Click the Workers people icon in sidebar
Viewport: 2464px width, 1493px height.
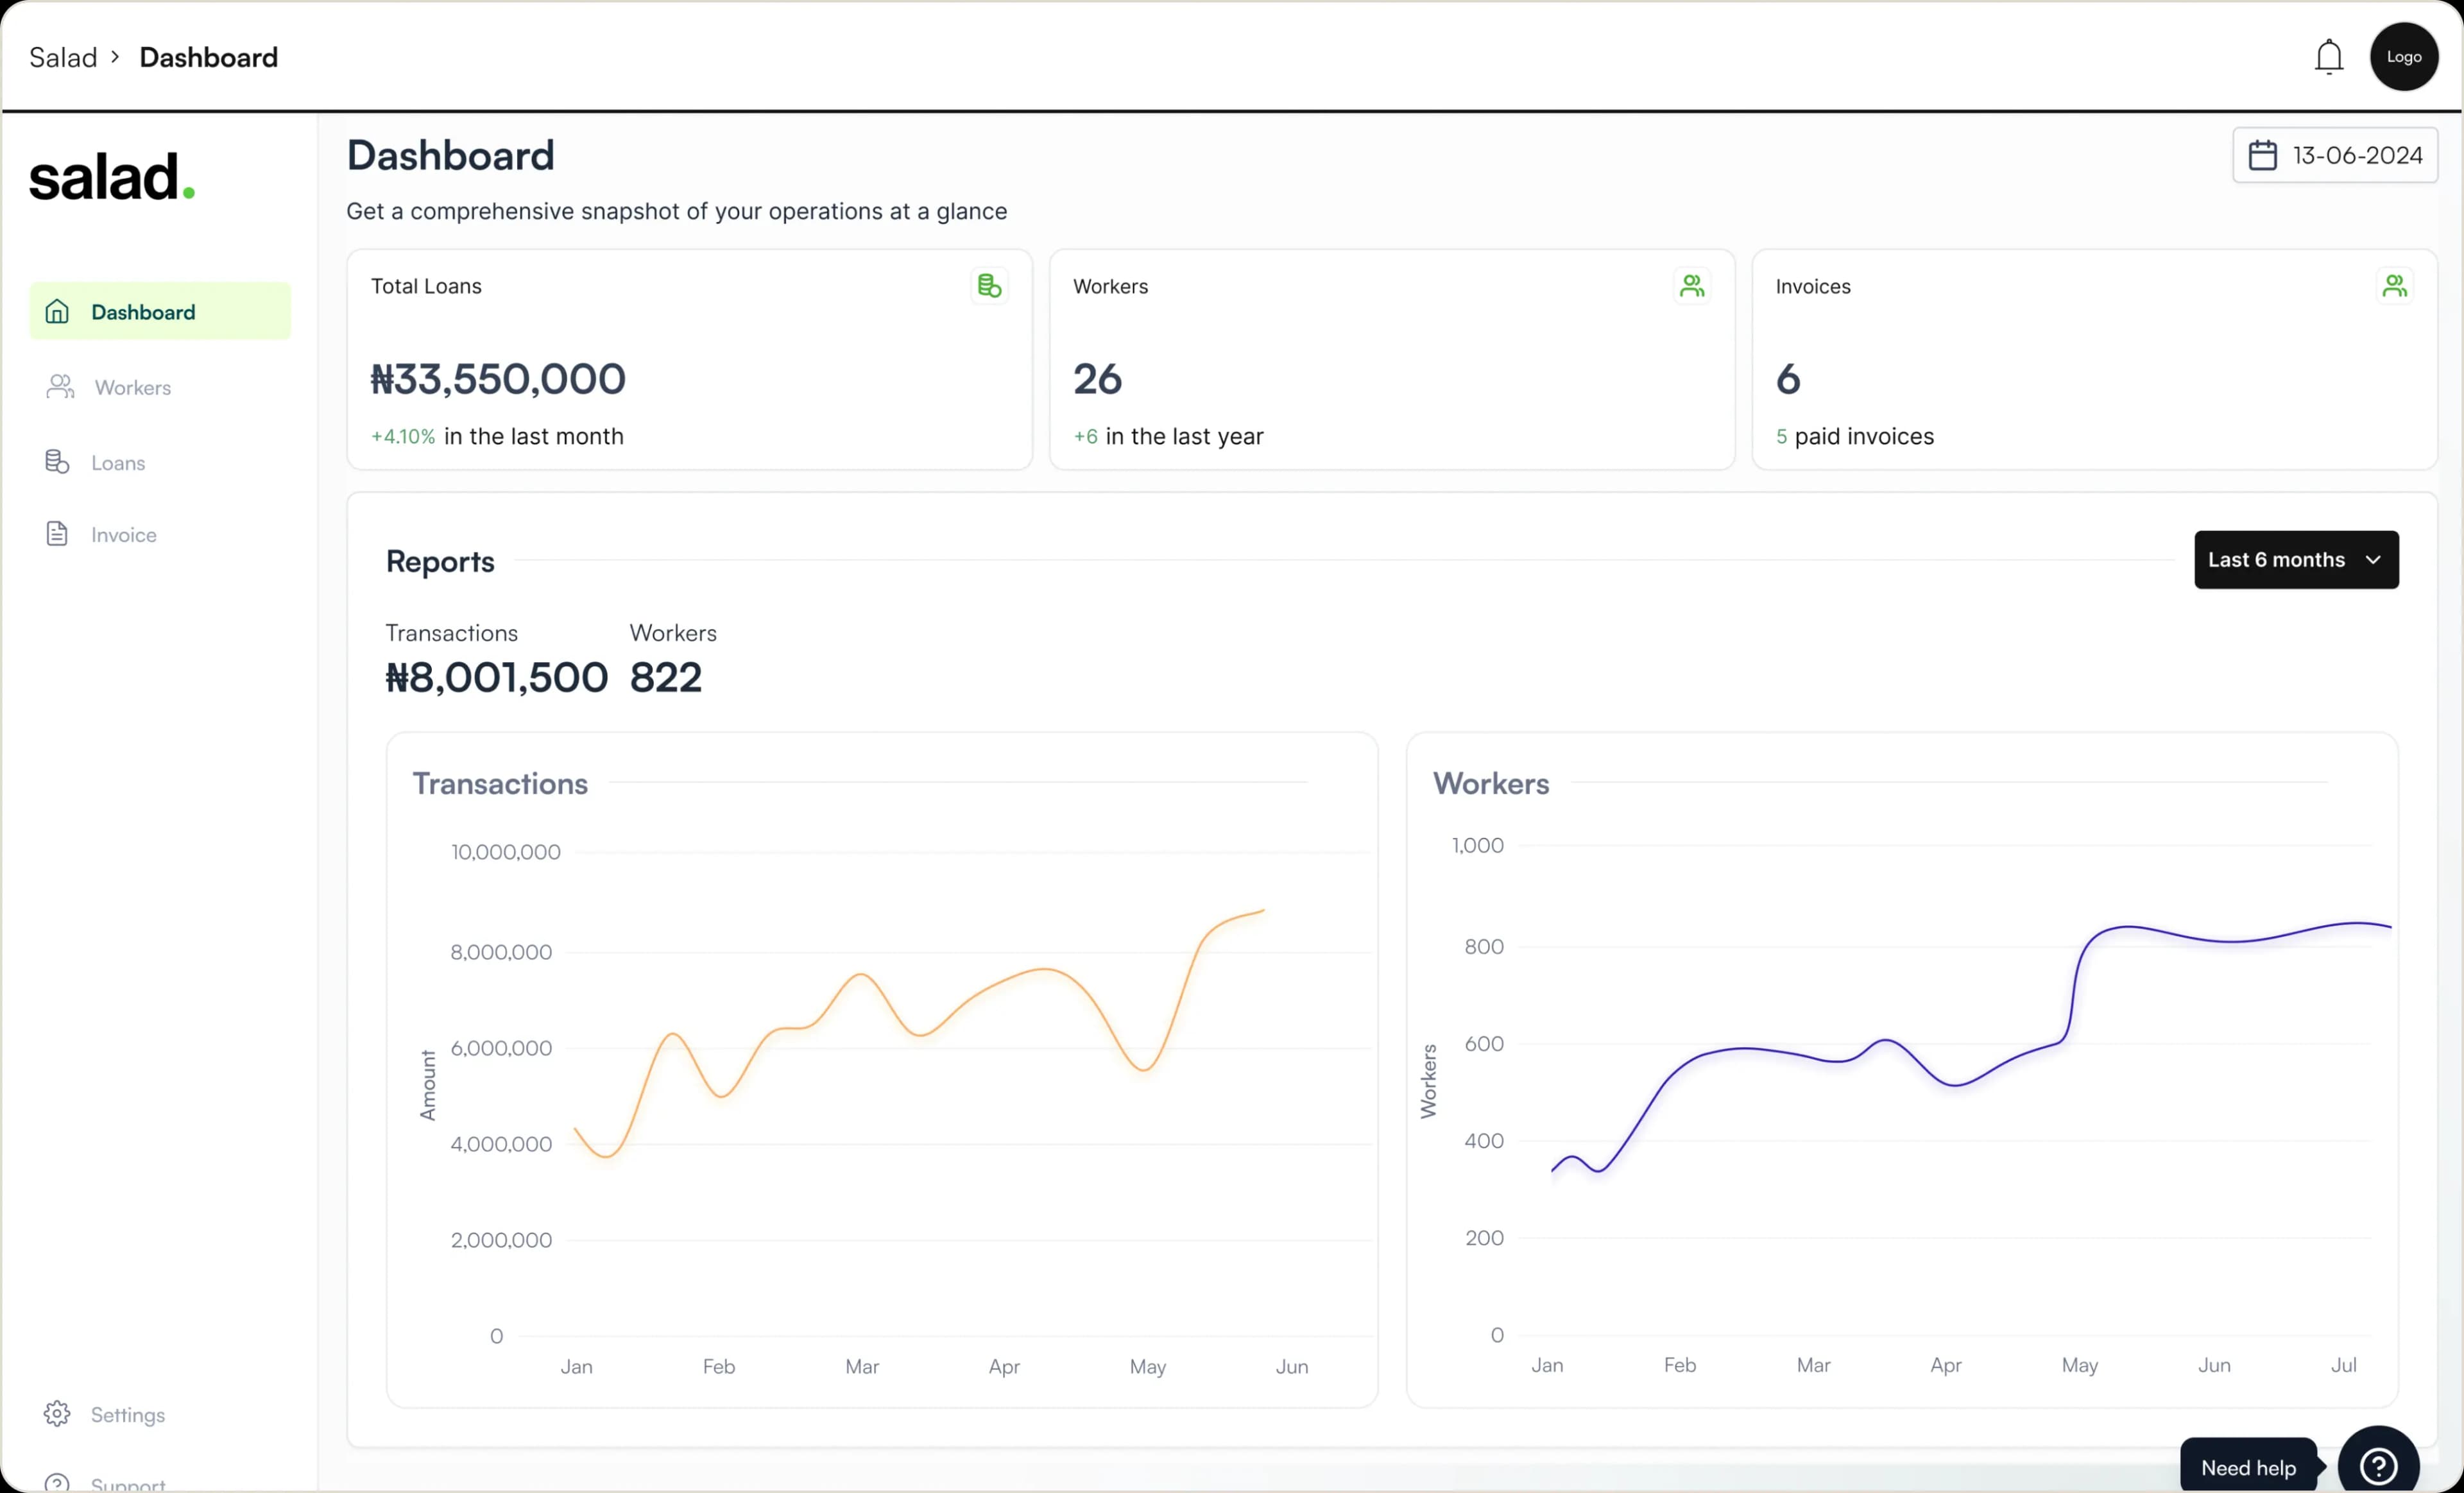tap(60, 387)
